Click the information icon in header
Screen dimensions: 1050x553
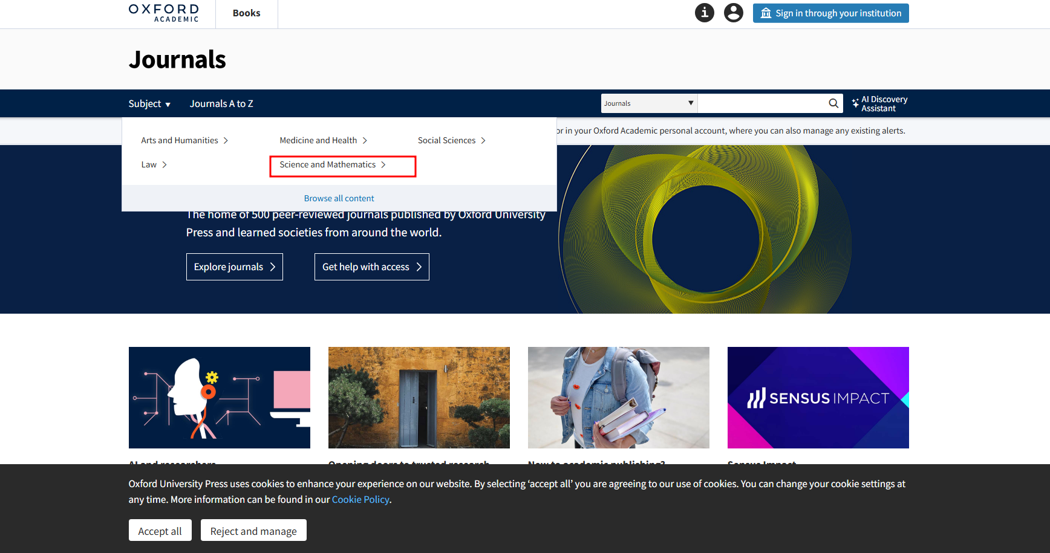(704, 13)
